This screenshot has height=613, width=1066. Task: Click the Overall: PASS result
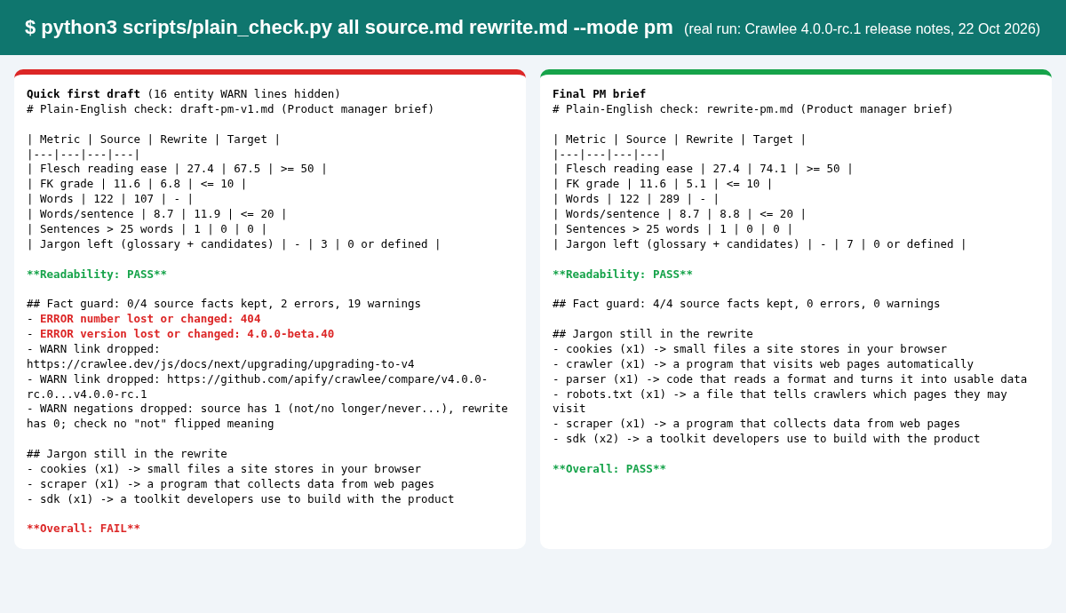point(609,469)
